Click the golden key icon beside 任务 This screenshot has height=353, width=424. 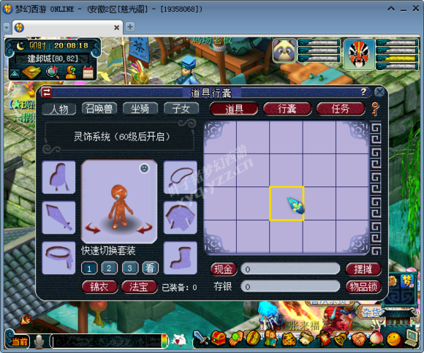pos(375,109)
